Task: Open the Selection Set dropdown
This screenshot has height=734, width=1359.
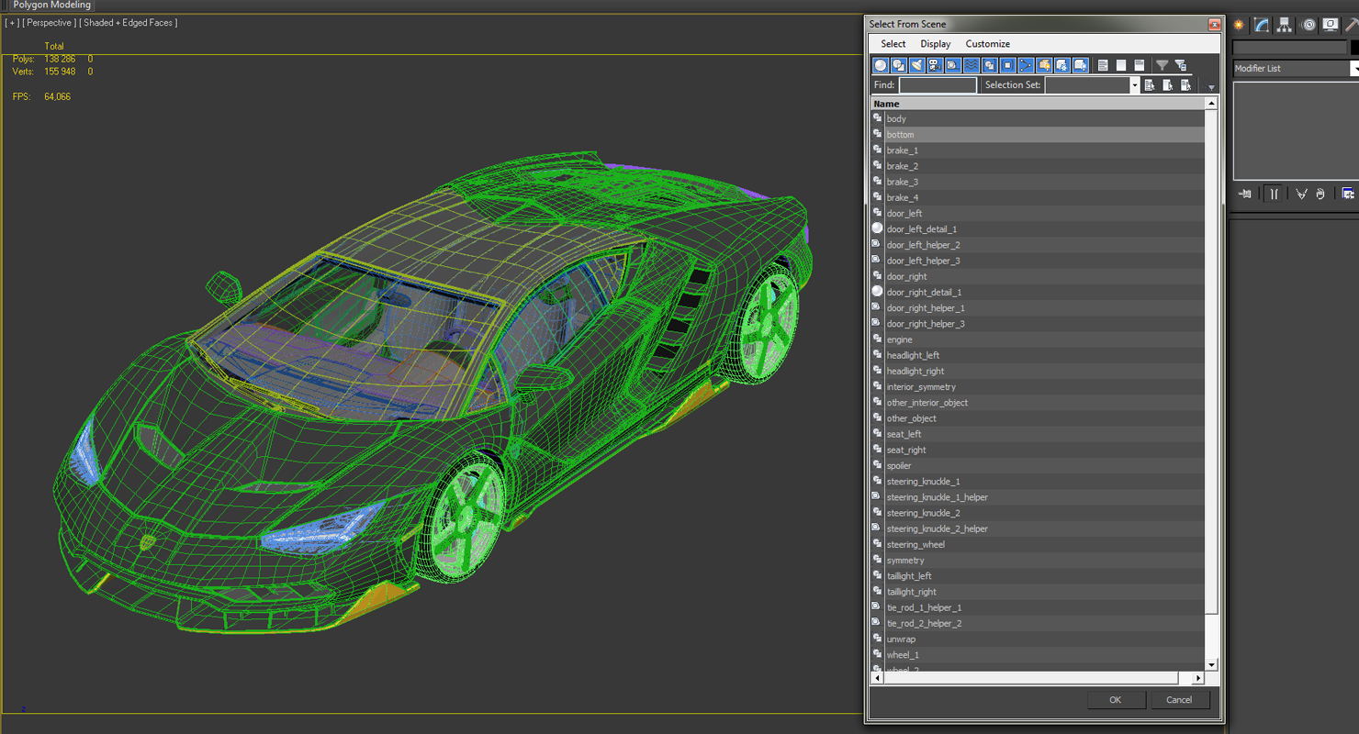Action: [x=1134, y=85]
